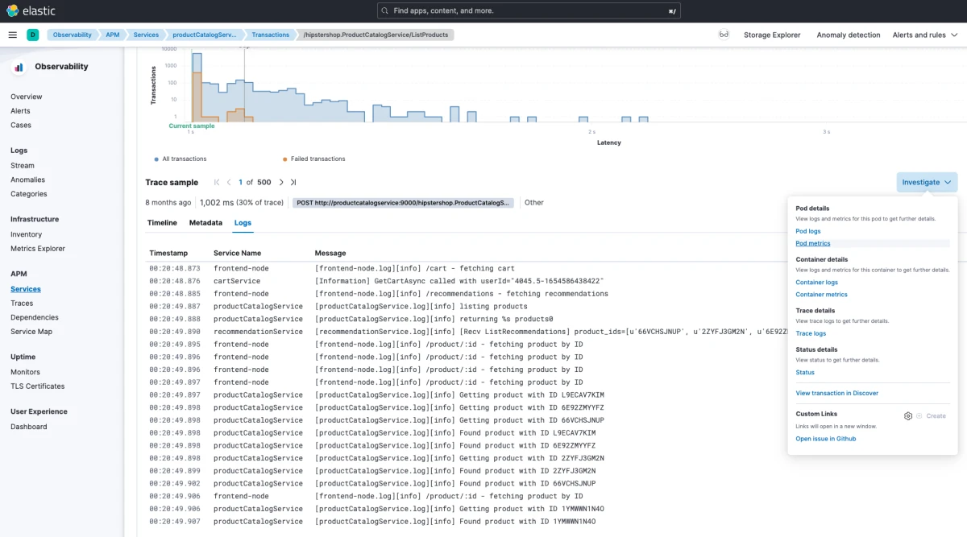Open custom links settings gear
967x537 pixels.
(x=908, y=416)
